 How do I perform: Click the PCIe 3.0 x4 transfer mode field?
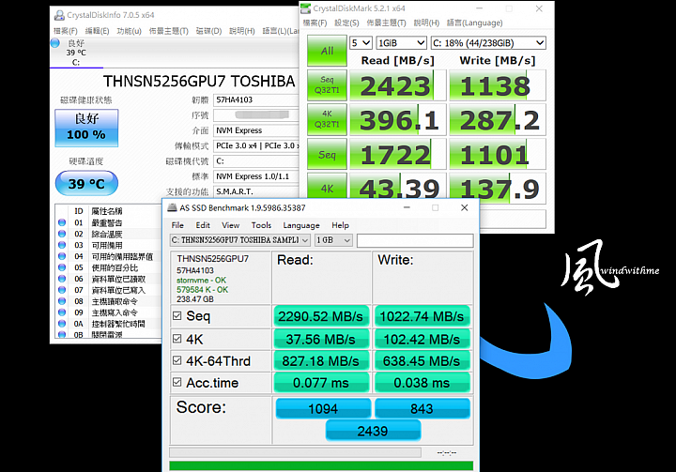(x=256, y=145)
